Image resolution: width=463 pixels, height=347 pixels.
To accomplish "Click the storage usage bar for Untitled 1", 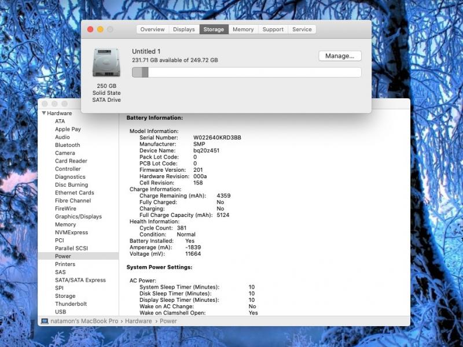I will tap(247, 72).
